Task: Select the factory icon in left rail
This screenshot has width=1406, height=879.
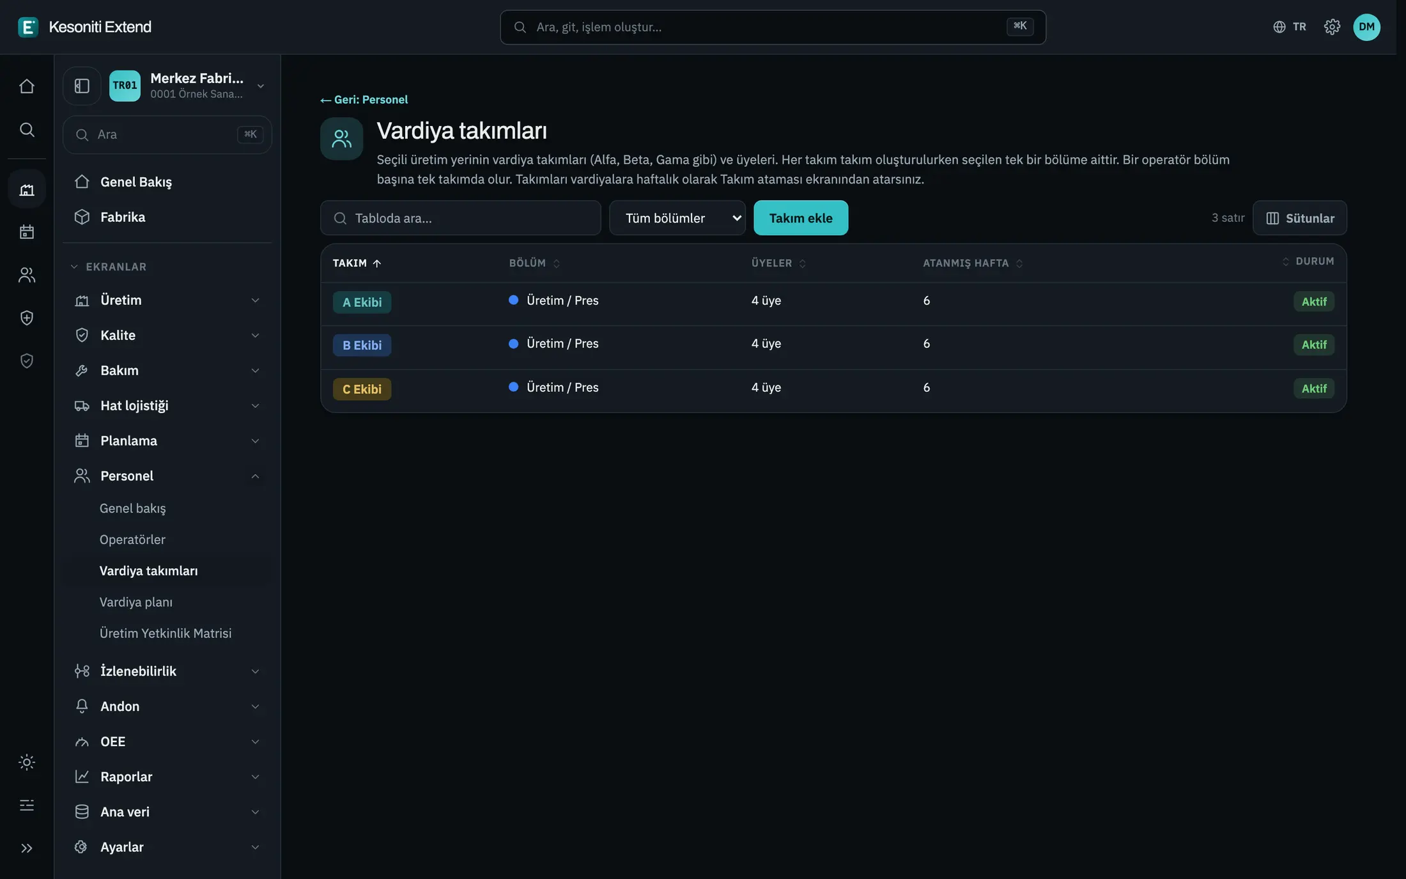Action: click(x=27, y=189)
